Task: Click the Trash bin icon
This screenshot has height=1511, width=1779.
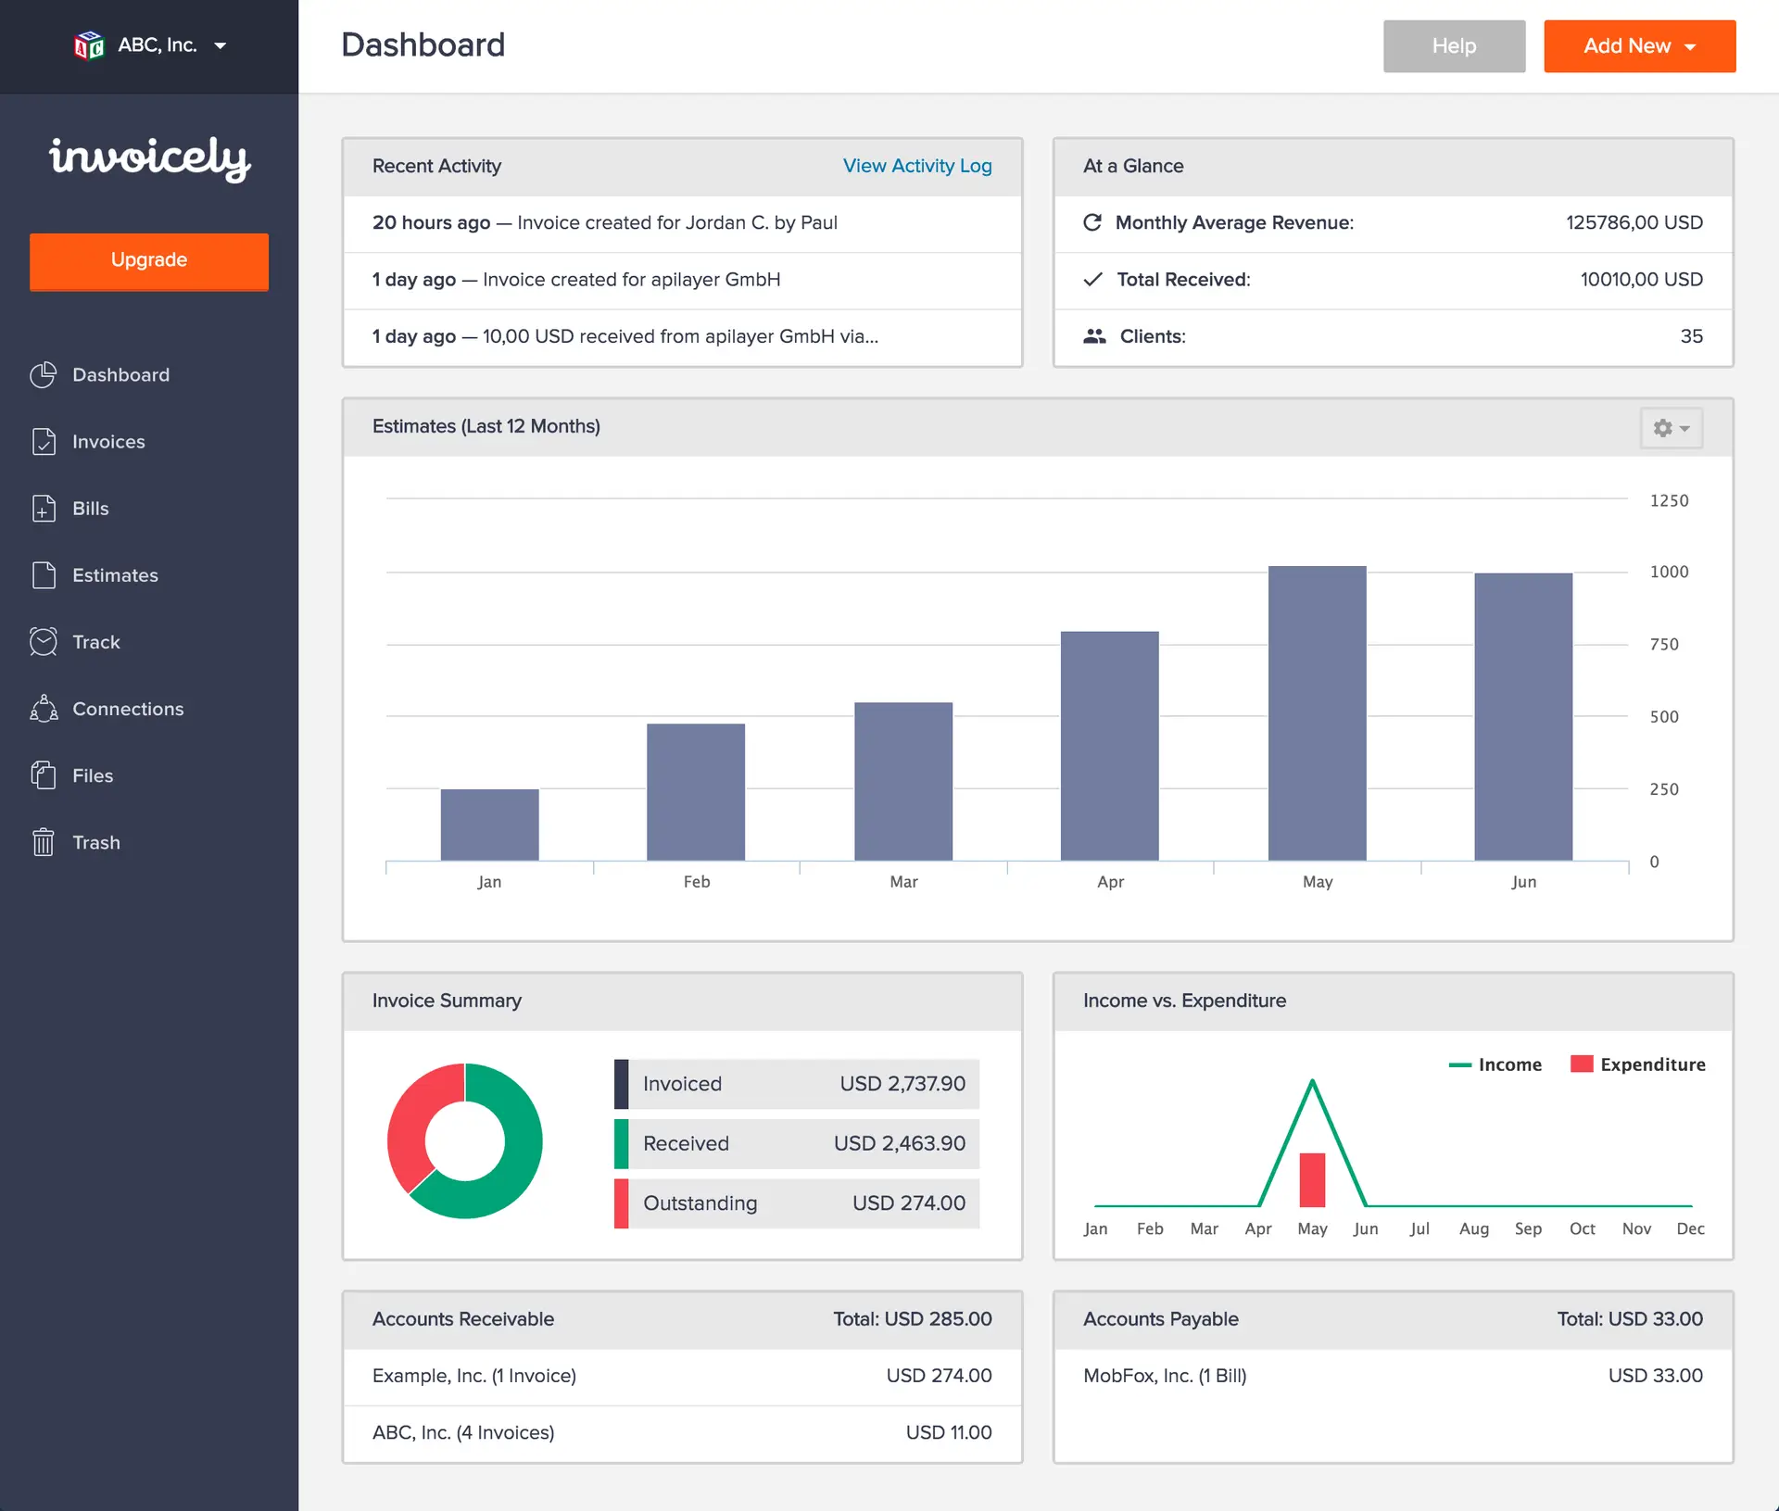Action: coord(44,842)
